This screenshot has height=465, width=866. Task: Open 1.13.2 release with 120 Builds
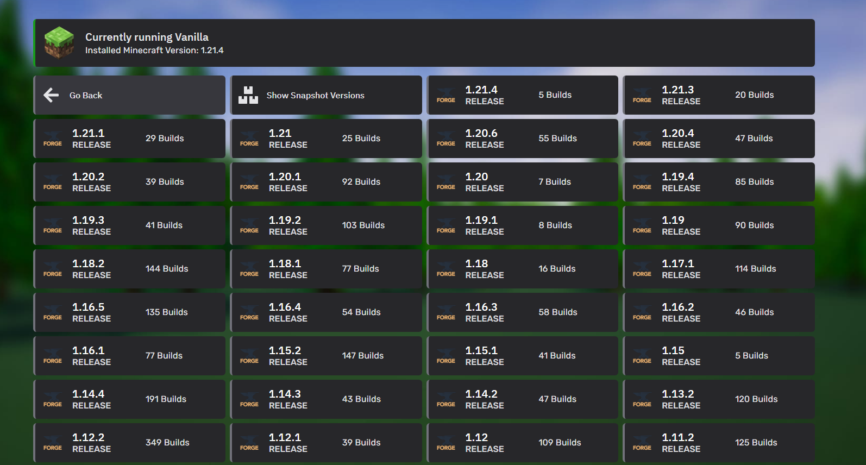(x=718, y=399)
